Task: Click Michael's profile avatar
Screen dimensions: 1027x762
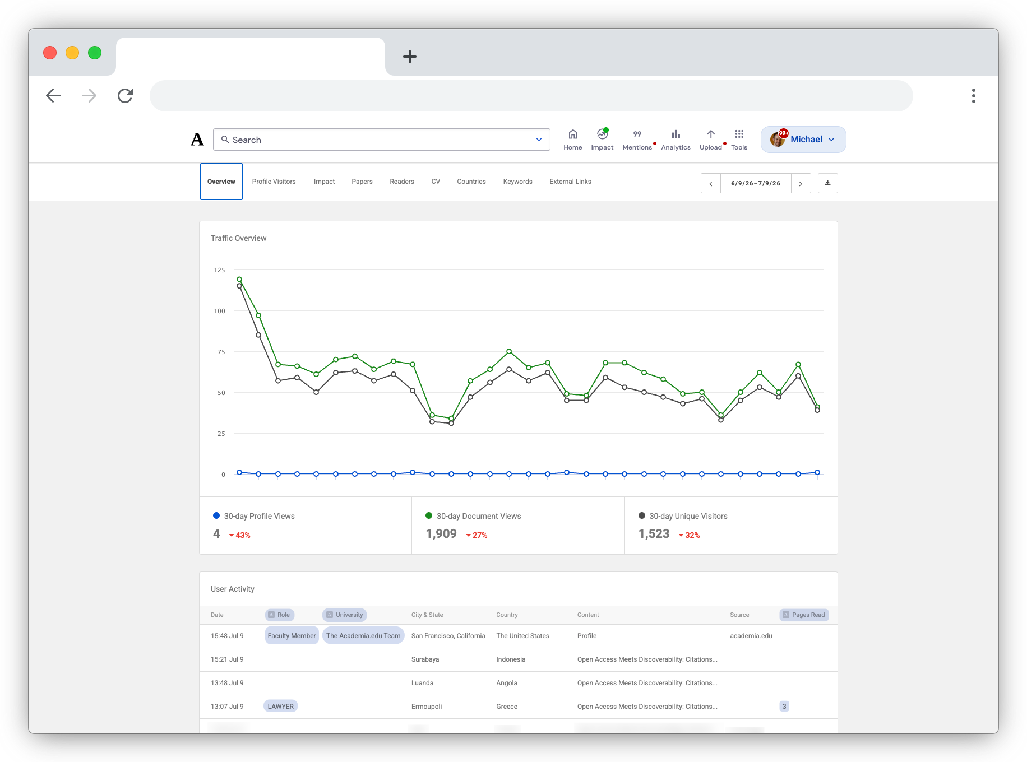Action: pos(778,139)
